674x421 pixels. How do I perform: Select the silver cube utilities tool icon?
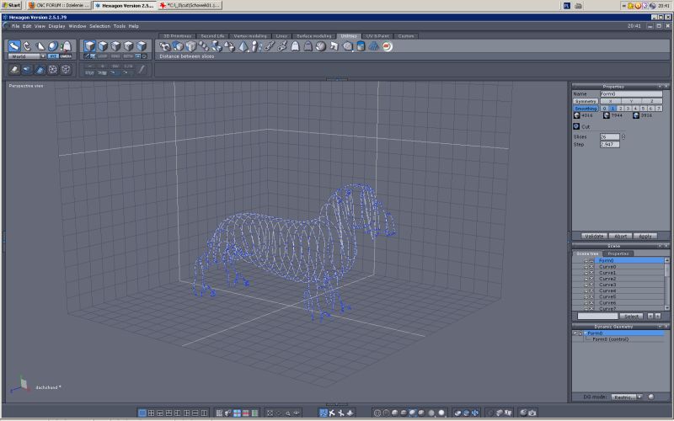click(x=191, y=46)
